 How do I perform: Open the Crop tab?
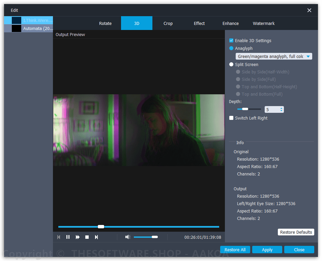(x=168, y=23)
